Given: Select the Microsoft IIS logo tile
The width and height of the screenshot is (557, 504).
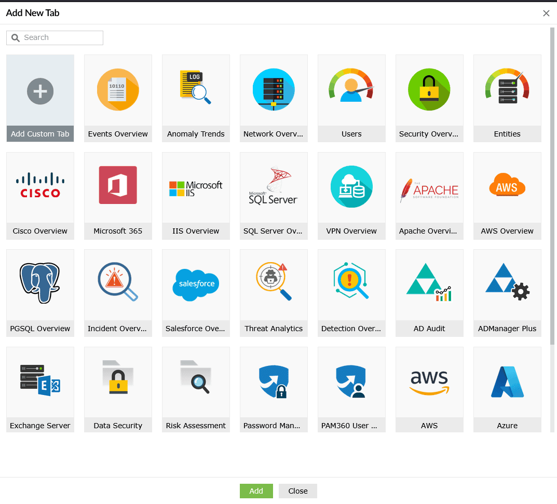Looking at the screenshot, I should (196, 188).
